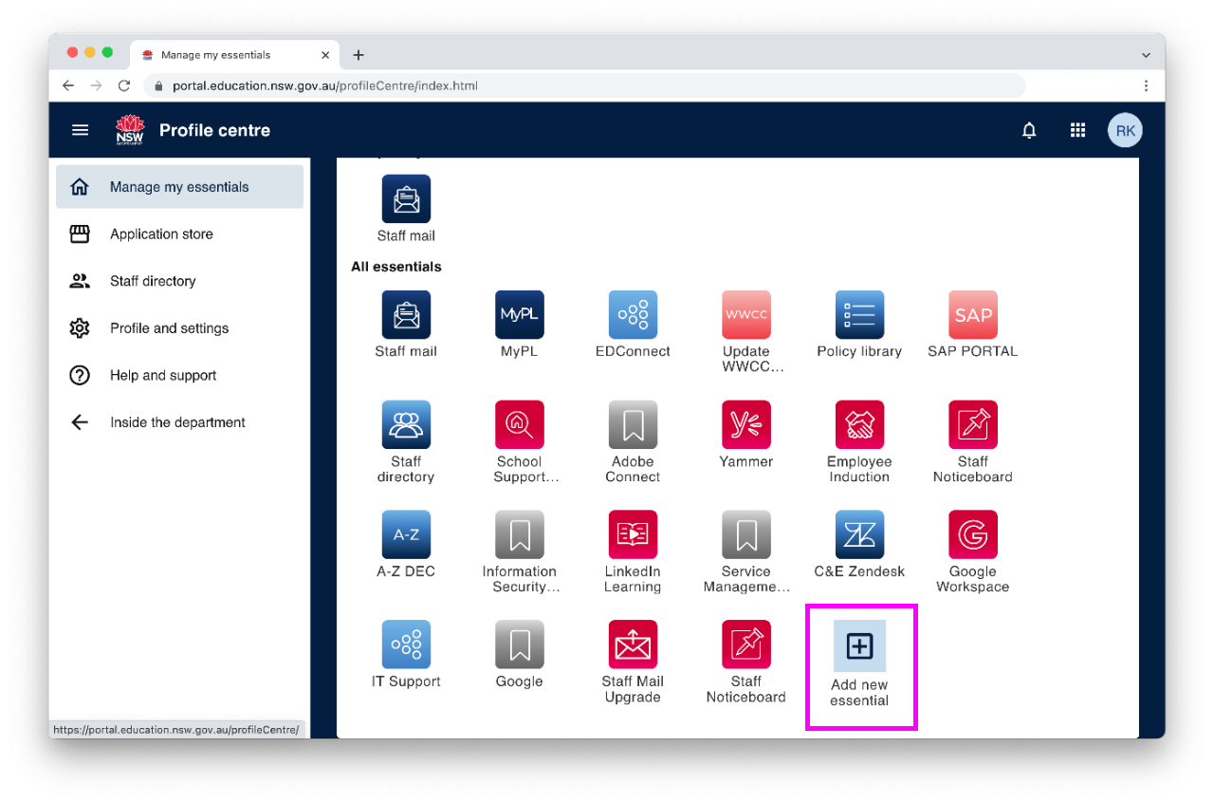Viewport: 1214px width, 803px height.
Task: Open top Staff mail icon above All essentials
Action: (406, 199)
